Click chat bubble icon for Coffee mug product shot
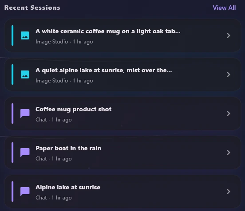Image resolution: width=245 pixels, height=211 pixels. coord(25,113)
